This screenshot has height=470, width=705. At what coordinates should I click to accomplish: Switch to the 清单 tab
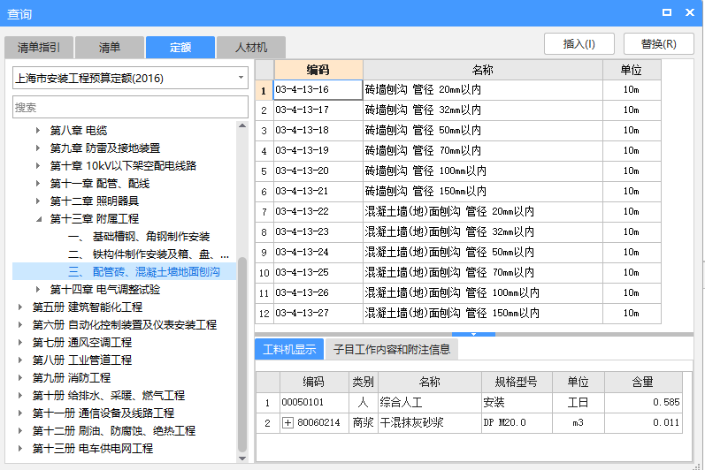[x=110, y=48]
